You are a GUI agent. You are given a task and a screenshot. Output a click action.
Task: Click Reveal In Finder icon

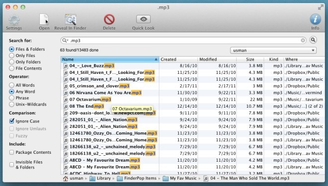[x=71, y=20]
